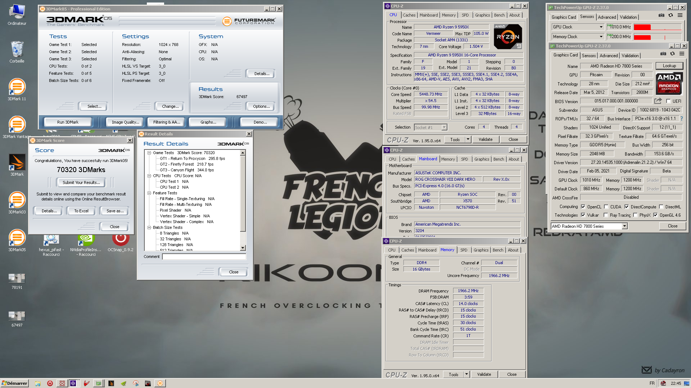Click the orange 3DMark05 taskbar button
The height and width of the screenshot is (388, 691).
point(160,383)
